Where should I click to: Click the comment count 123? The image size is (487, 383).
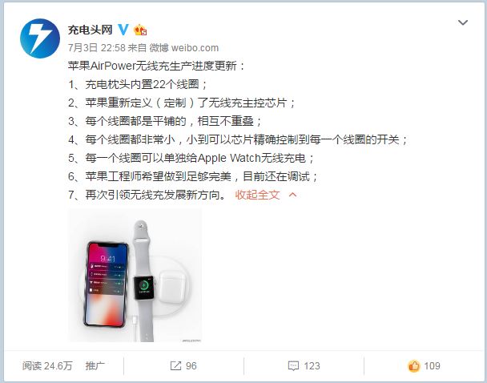tap(312, 366)
